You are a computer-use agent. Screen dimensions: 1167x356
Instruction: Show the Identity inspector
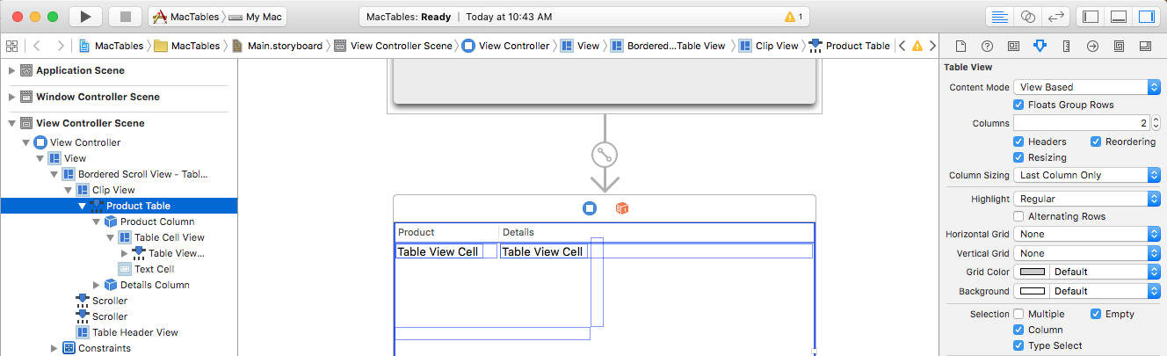click(x=1013, y=46)
